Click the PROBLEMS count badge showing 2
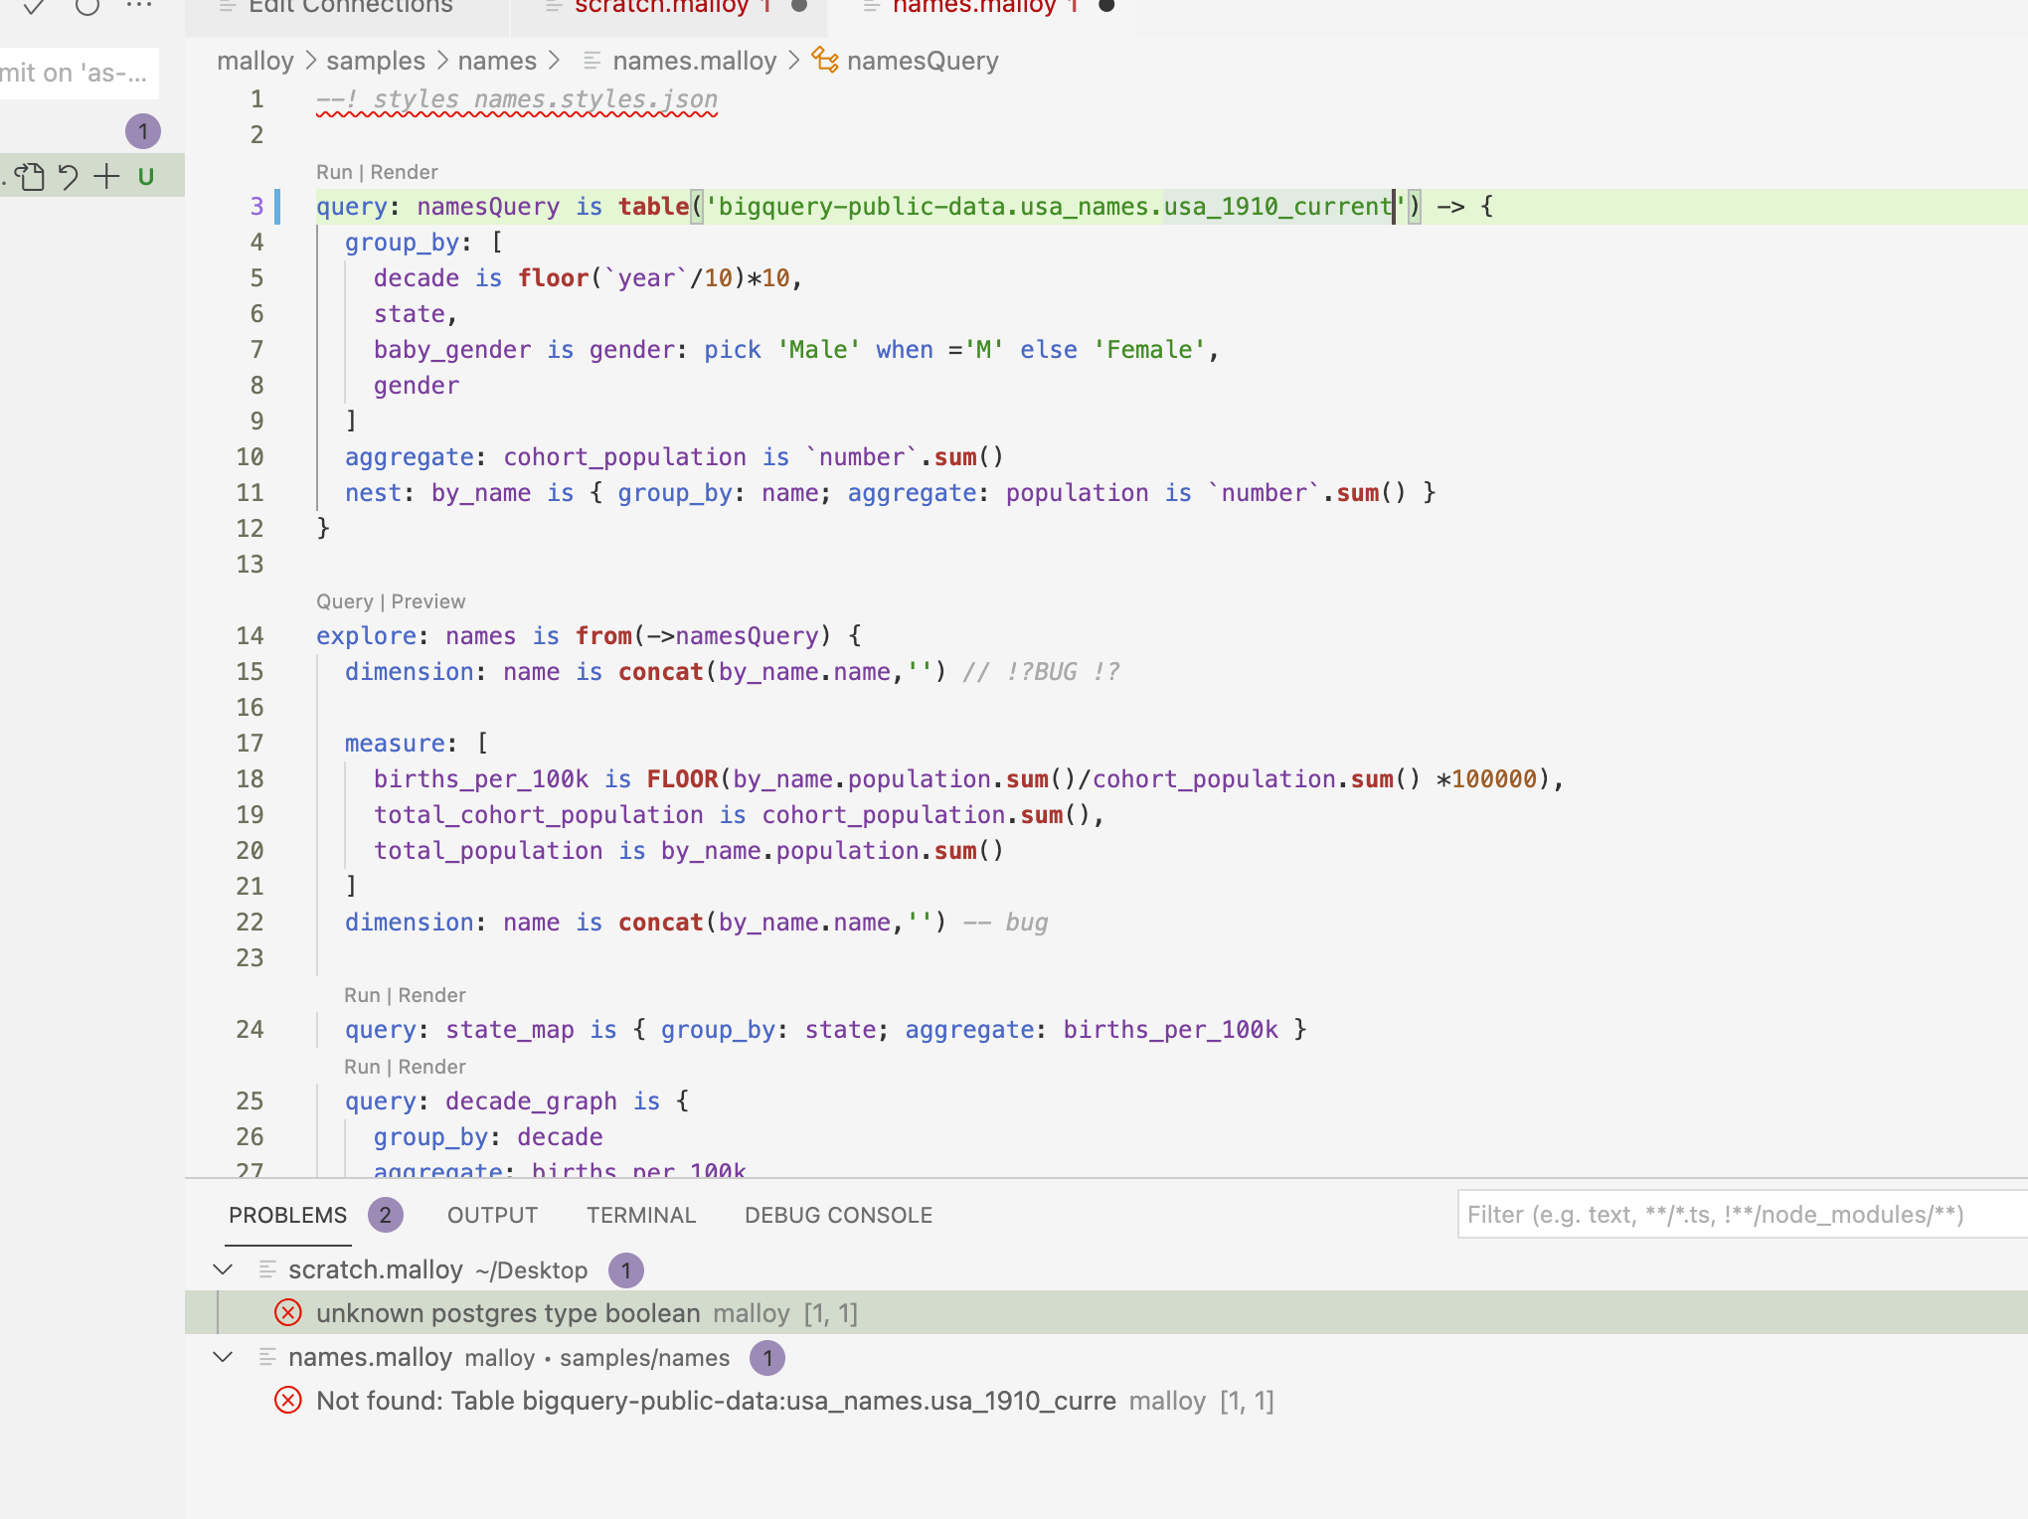 tap(385, 1215)
